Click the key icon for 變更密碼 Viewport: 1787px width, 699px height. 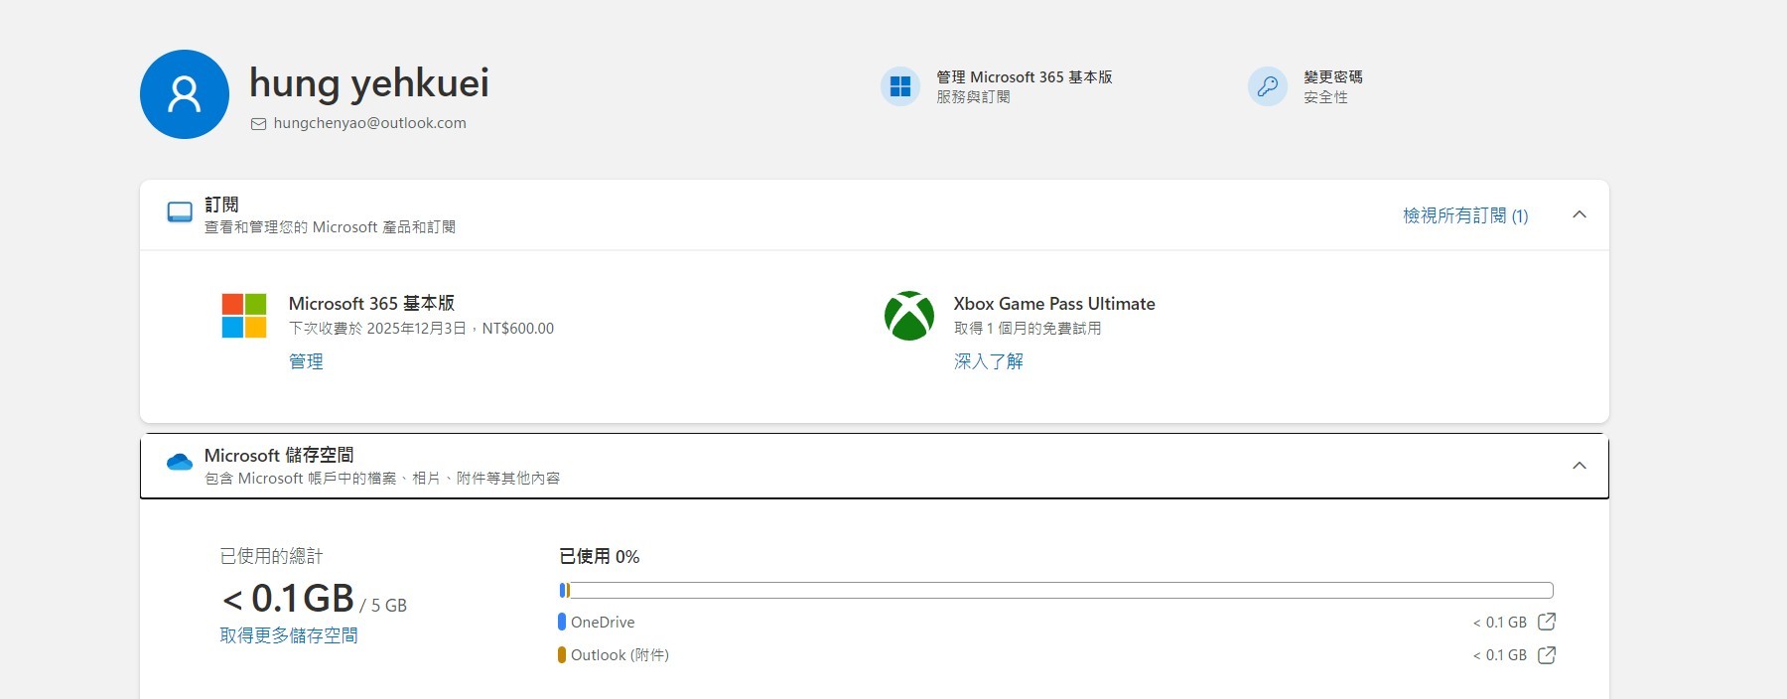click(1268, 86)
